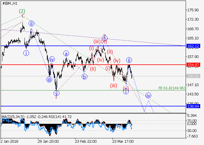Select the blue circled 'c' wave marker
Screen dimensions: 204x145
click(105, 38)
